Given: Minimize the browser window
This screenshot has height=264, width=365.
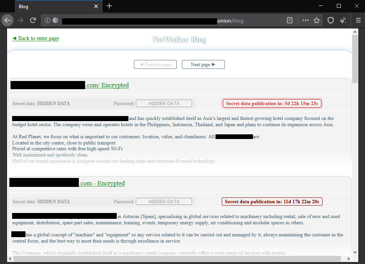Looking at the screenshot, I should [321, 6].
